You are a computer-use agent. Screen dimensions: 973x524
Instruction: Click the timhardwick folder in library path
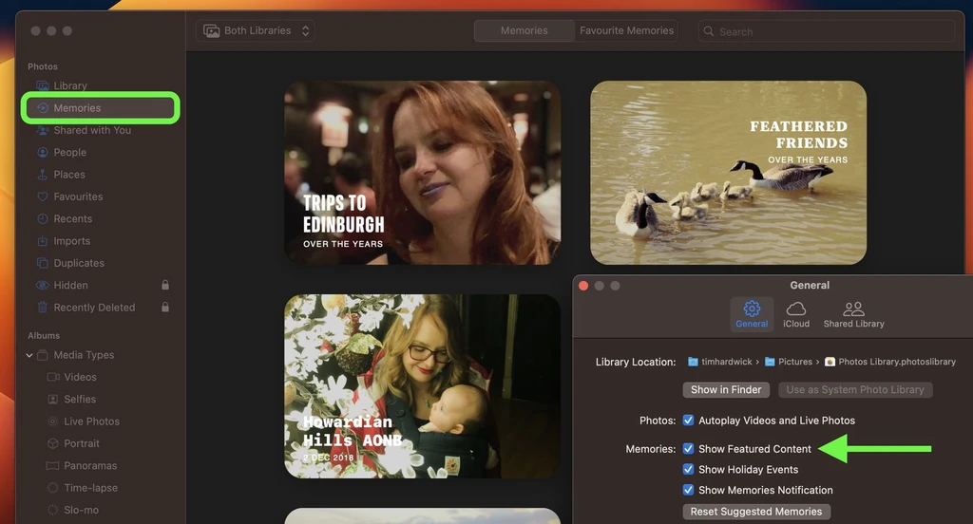[720, 362]
